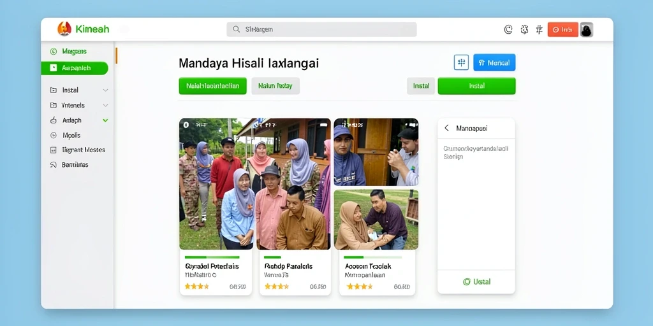Select the highlighted Aepanich sidebar item
This screenshot has width=653, height=326.
[75, 67]
